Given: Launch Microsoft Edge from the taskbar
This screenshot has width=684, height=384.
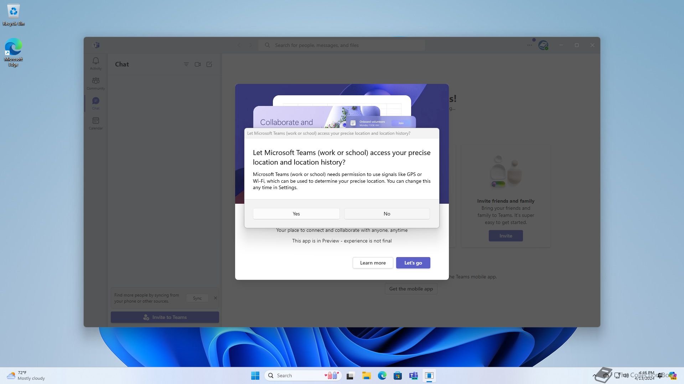Looking at the screenshot, I should 382,375.
